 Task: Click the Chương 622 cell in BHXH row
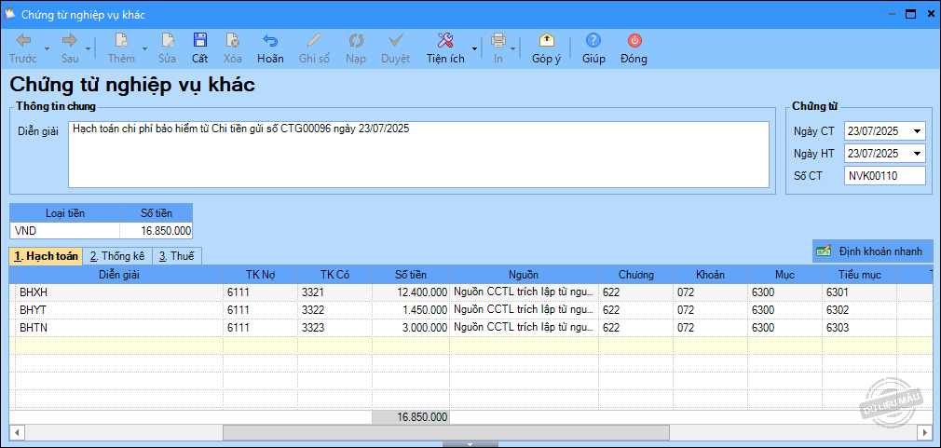click(x=636, y=292)
